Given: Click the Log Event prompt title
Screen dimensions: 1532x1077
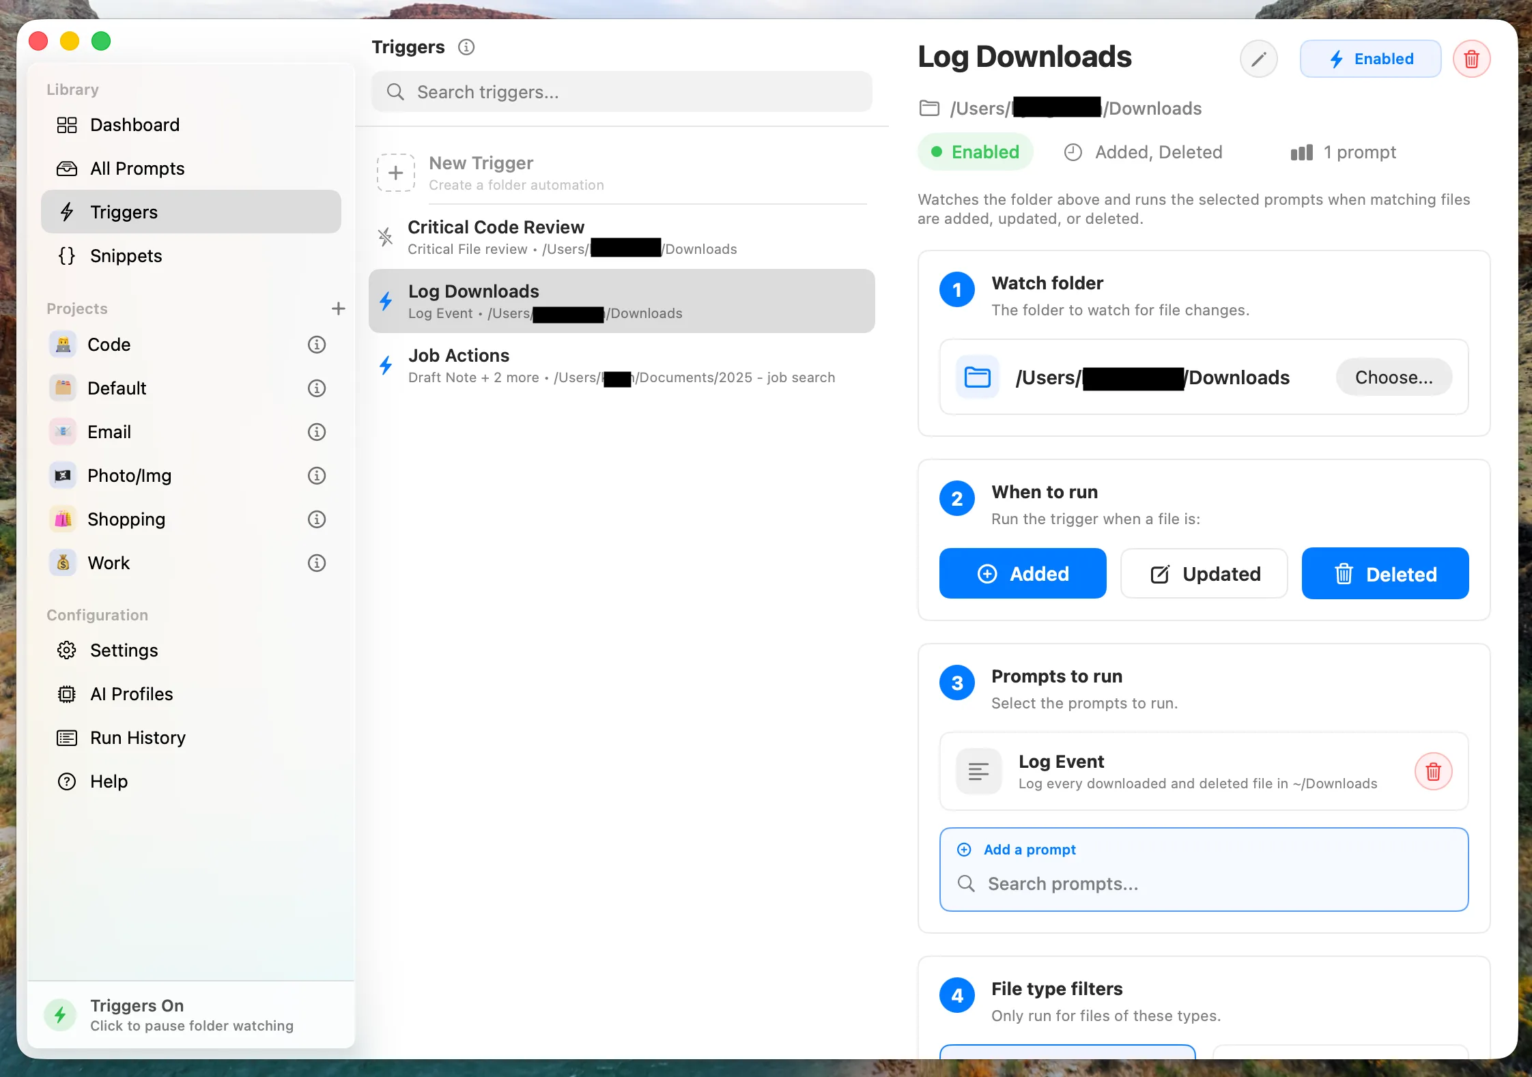Looking at the screenshot, I should click(x=1061, y=761).
